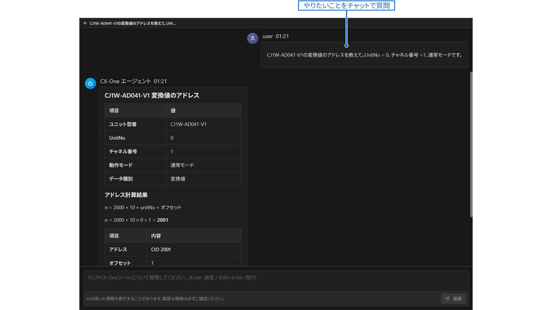Click the 送信 send button
This screenshot has width=552, height=310.
[454, 299]
